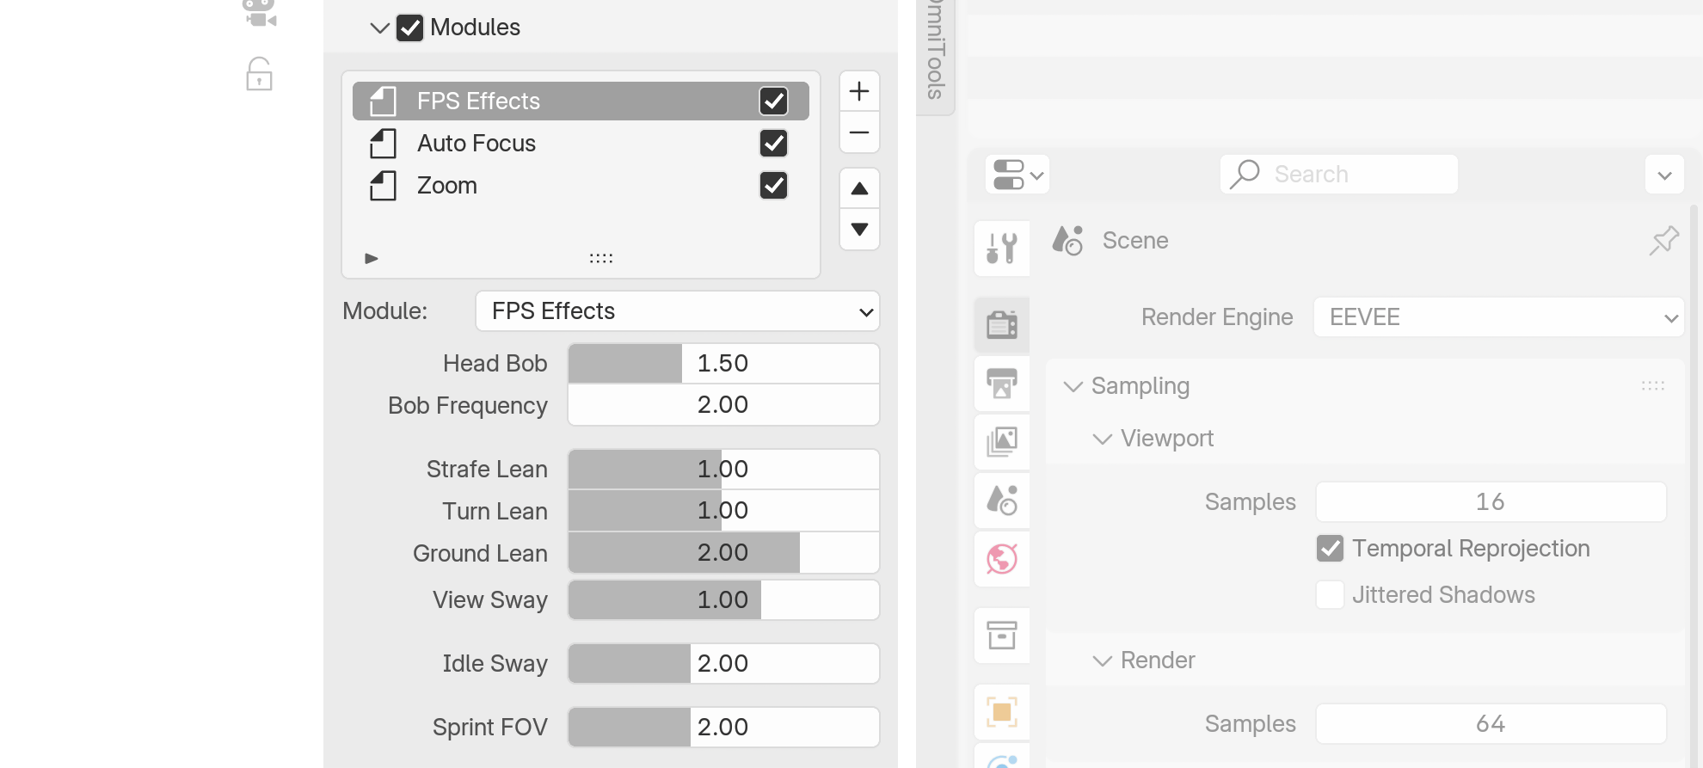Image resolution: width=1703 pixels, height=768 pixels.
Task: Open the Output properties tab
Action: (x=1002, y=383)
